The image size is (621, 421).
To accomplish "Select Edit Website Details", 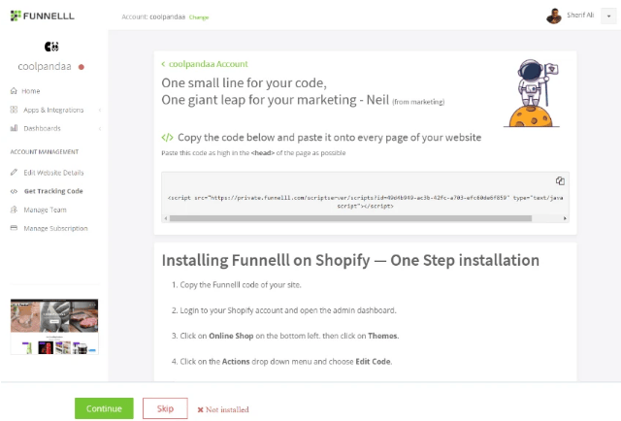I will (x=53, y=173).
